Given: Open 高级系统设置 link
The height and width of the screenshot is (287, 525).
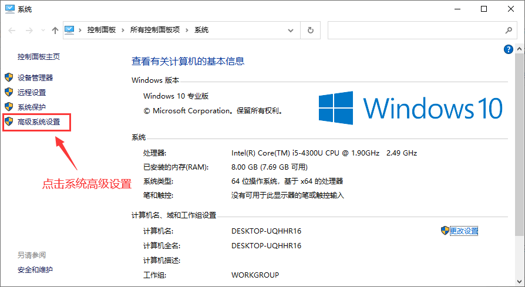Looking at the screenshot, I should pos(39,122).
